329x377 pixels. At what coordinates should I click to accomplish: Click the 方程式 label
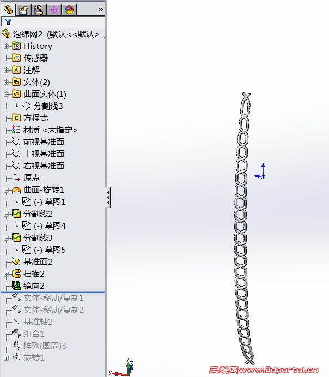(x=35, y=118)
